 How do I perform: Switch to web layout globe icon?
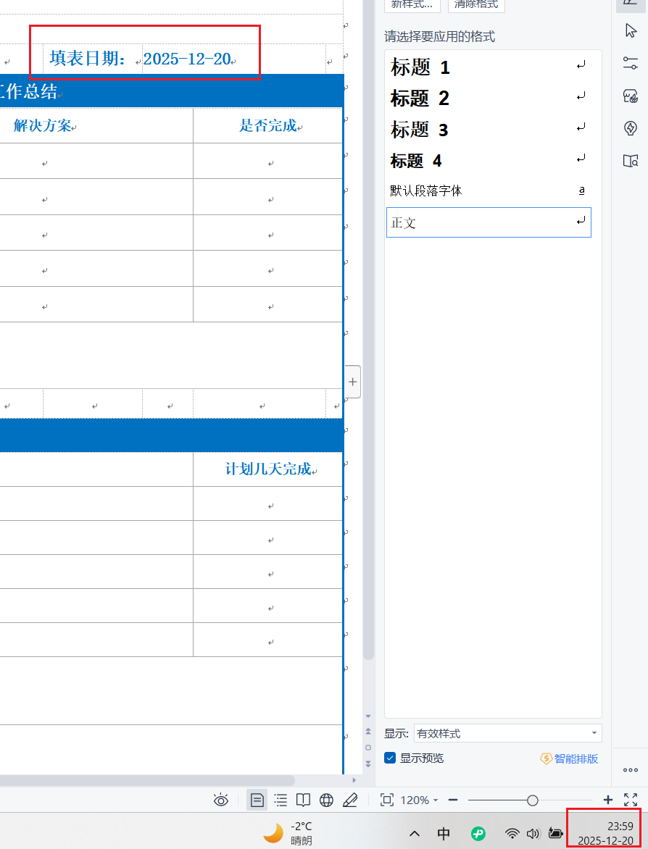tap(327, 800)
